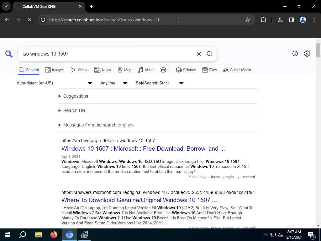Switch to Science search category

click(186, 70)
